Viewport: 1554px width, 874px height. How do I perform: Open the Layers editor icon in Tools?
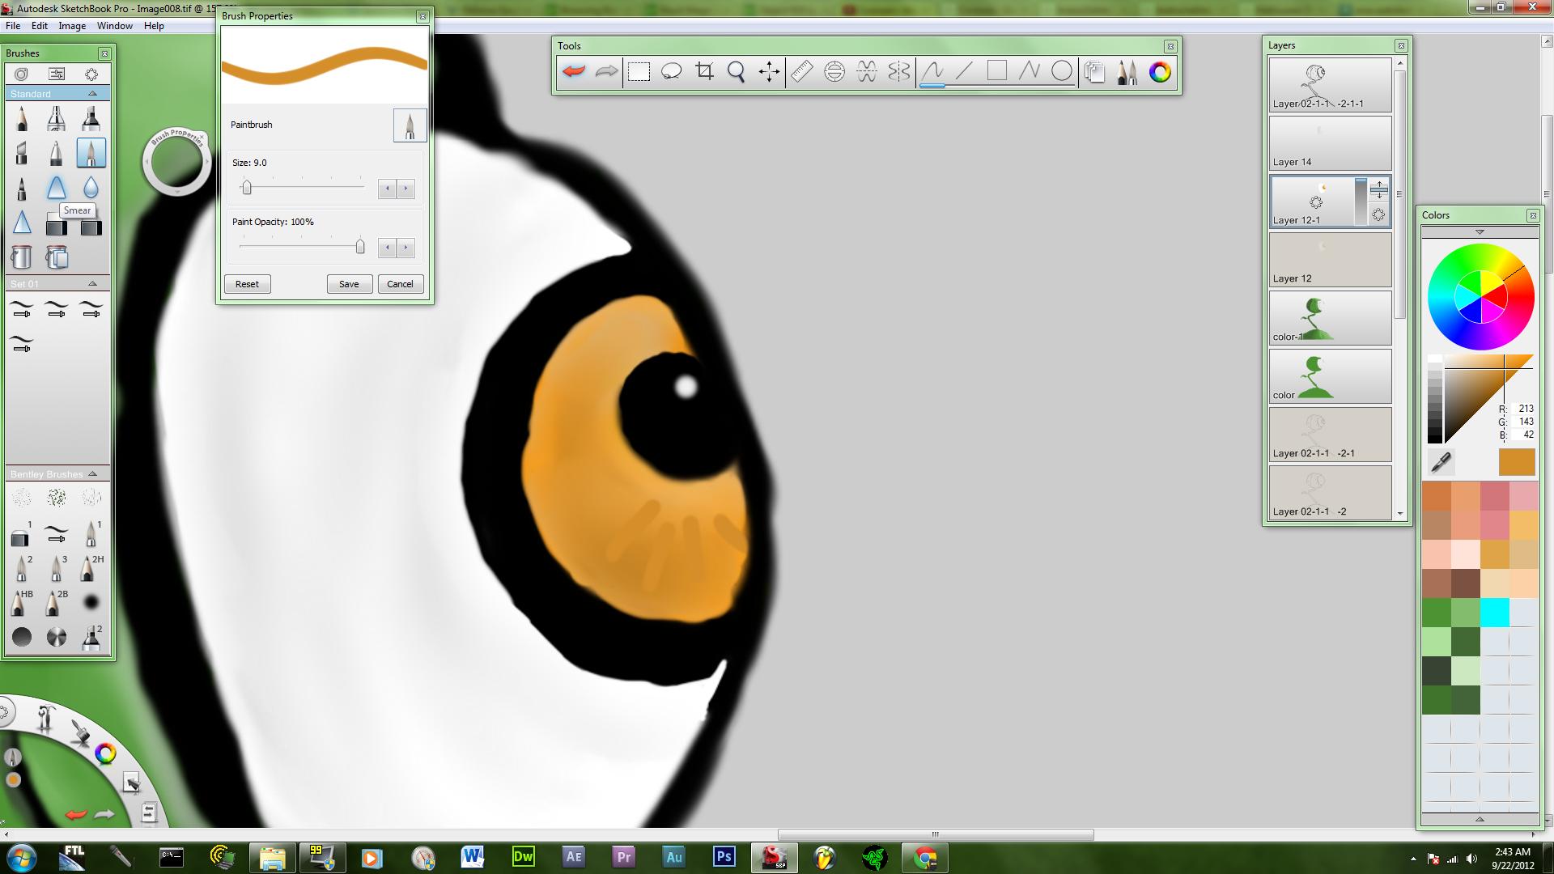[x=1094, y=72]
